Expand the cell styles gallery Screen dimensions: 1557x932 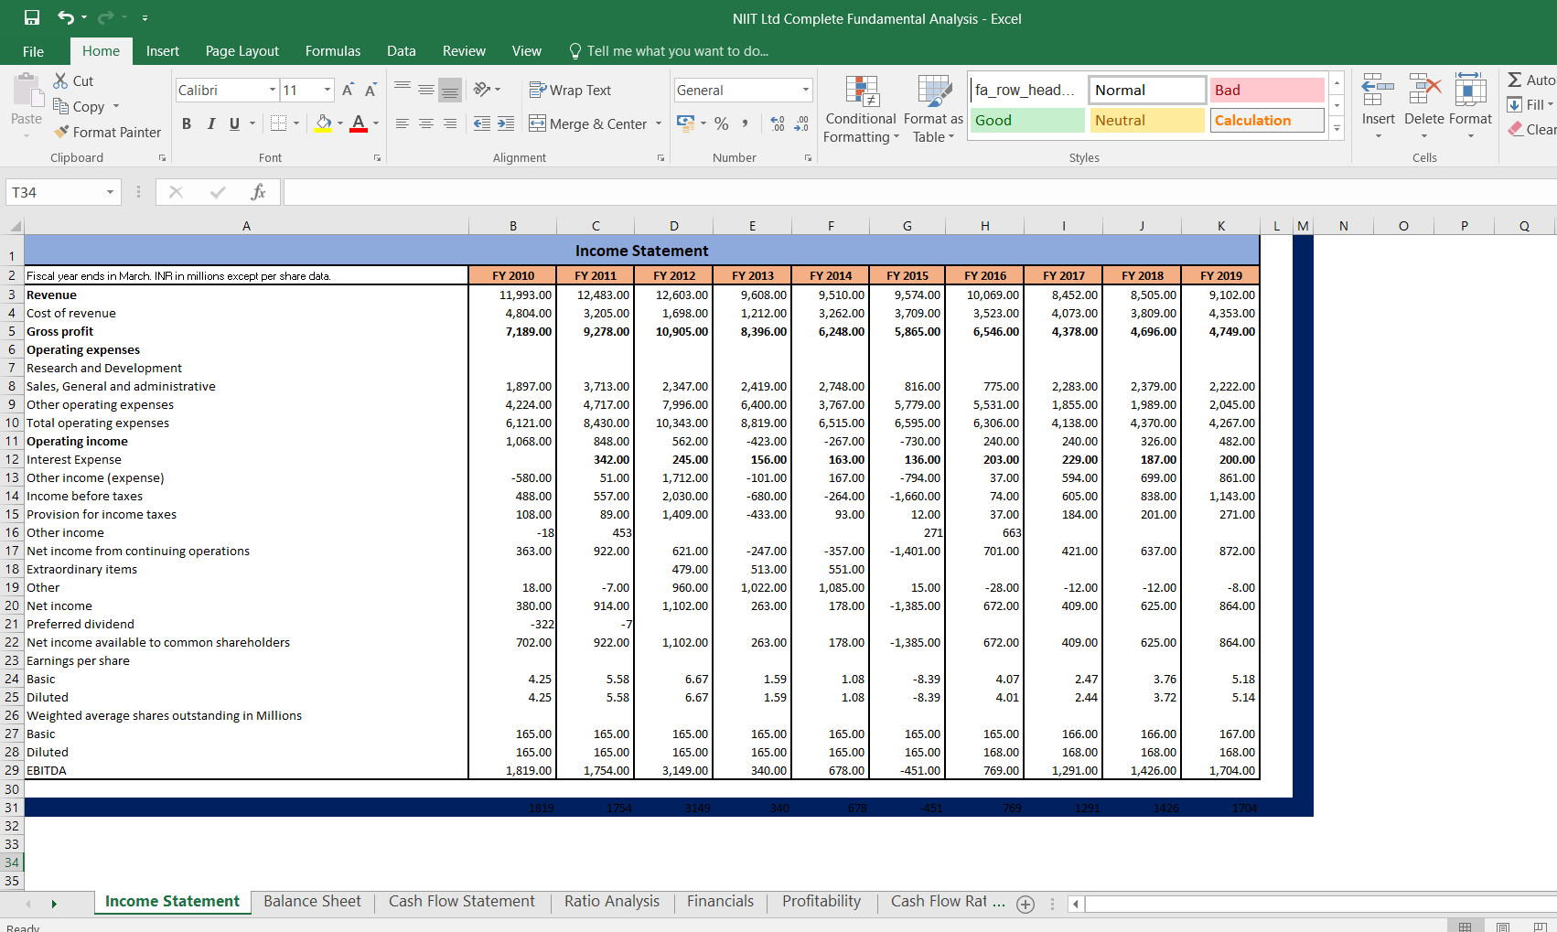1337,129
